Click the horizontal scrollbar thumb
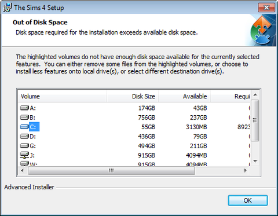278x216 pixels. pos(111,171)
